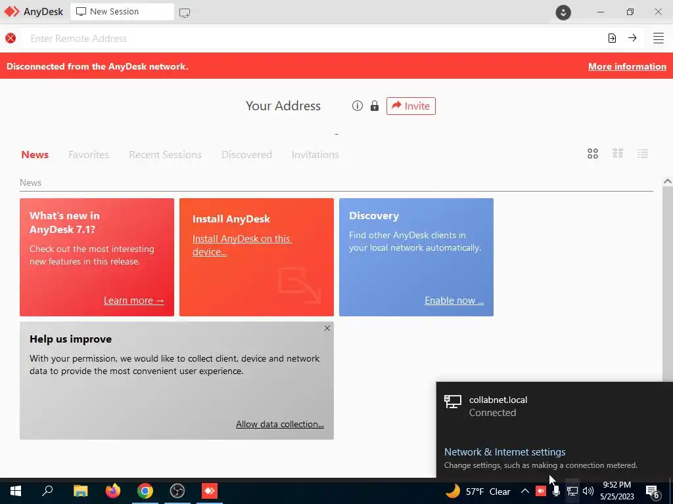The height and width of the screenshot is (504, 673).
Task: Open Google Chrome from taskbar
Action: (145, 491)
